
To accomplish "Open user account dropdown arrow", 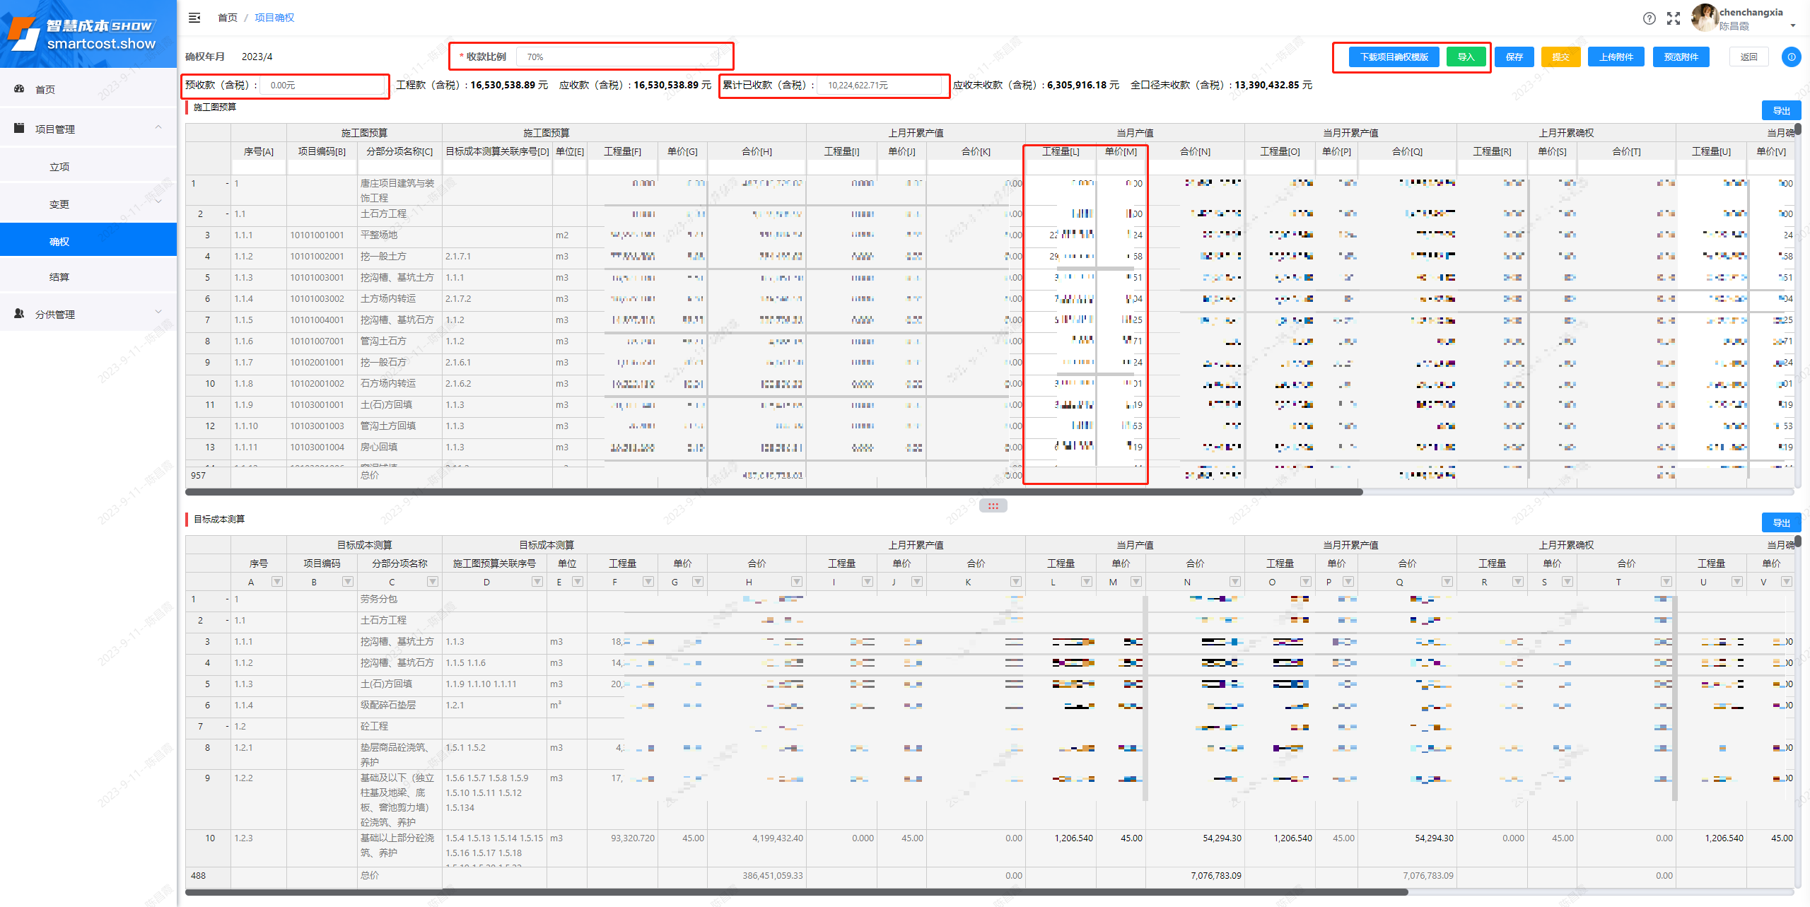I will click(x=1793, y=25).
